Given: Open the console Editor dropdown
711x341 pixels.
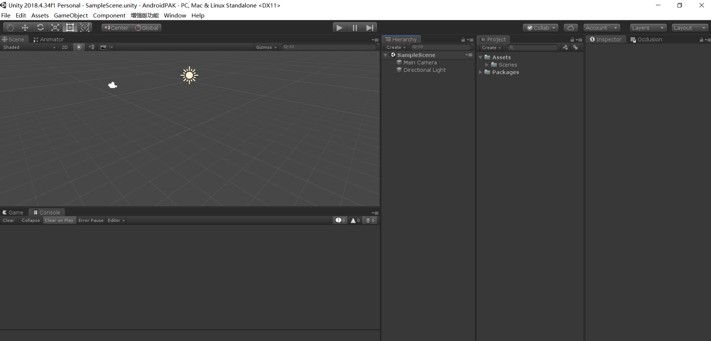Looking at the screenshot, I should (x=116, y=220).
